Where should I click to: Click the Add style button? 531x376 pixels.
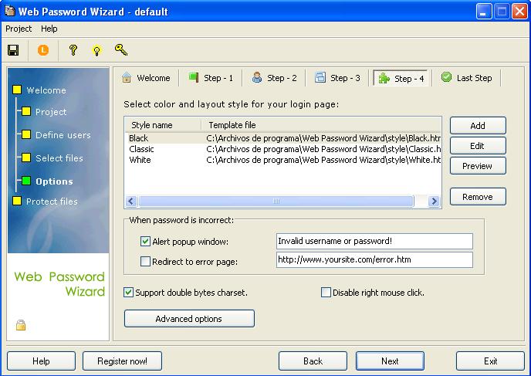[478, 126]
